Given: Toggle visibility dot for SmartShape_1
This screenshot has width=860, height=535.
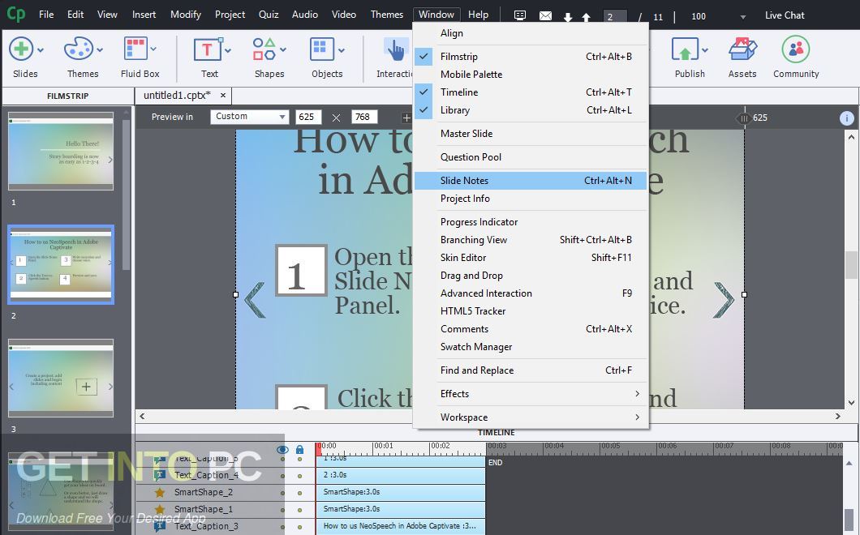Looking at the screenshot, I should coord(283,510).
